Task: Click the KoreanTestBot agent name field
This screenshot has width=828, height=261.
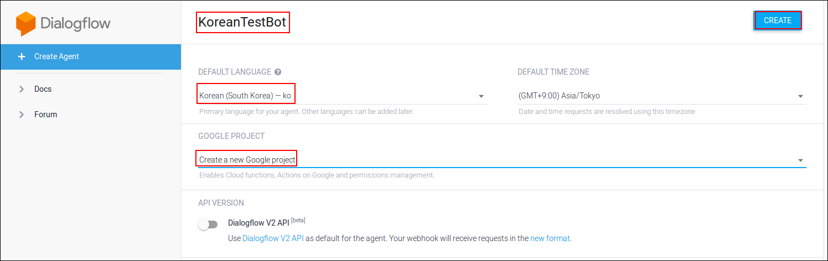Action: pos(243,23)
